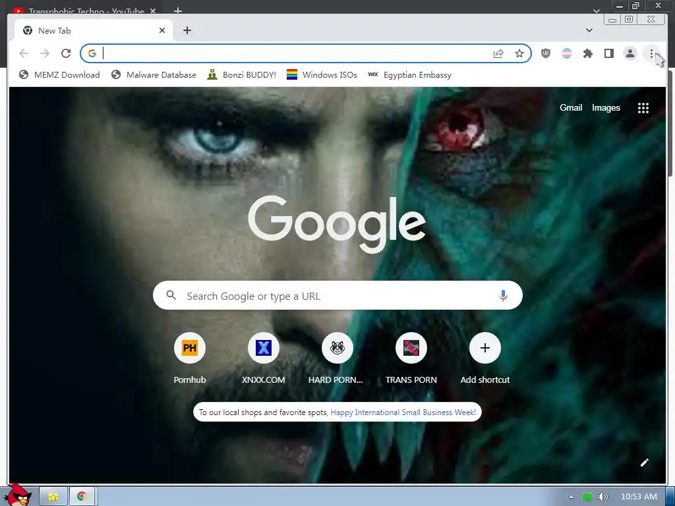The height and width of the screenshot is (506, 675).
Task: Click the Add shortcut tile
Action: coord(484,358)
